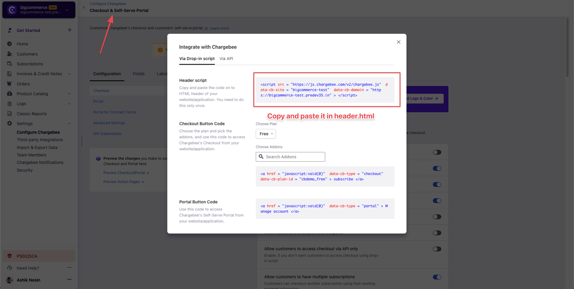Select the Configuration tab

[x=107, y=74]
